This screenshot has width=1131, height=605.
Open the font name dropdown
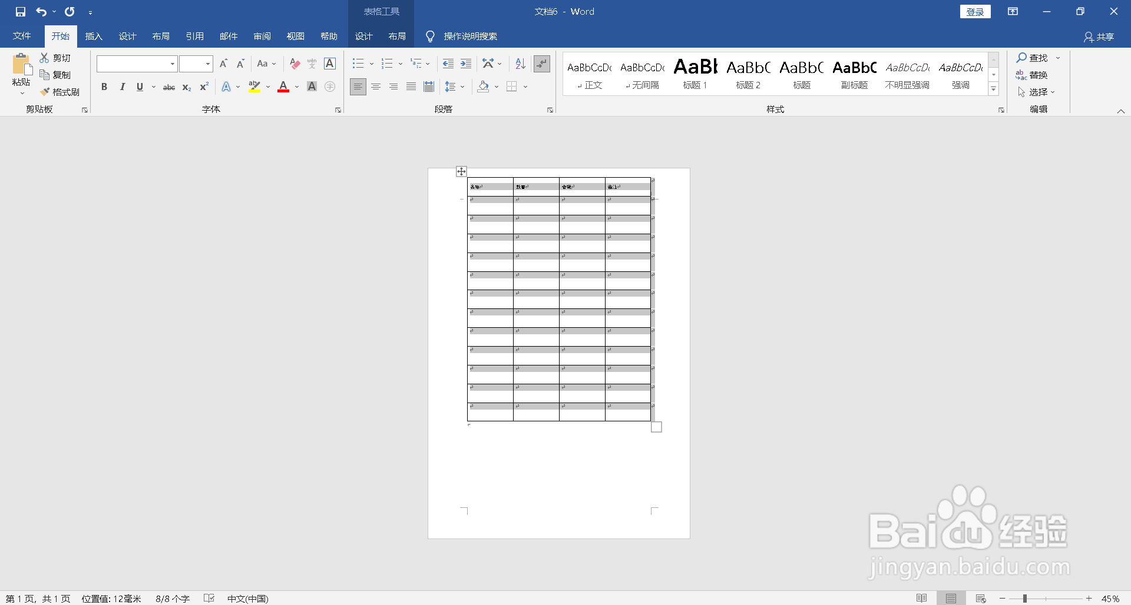[173, 64]
